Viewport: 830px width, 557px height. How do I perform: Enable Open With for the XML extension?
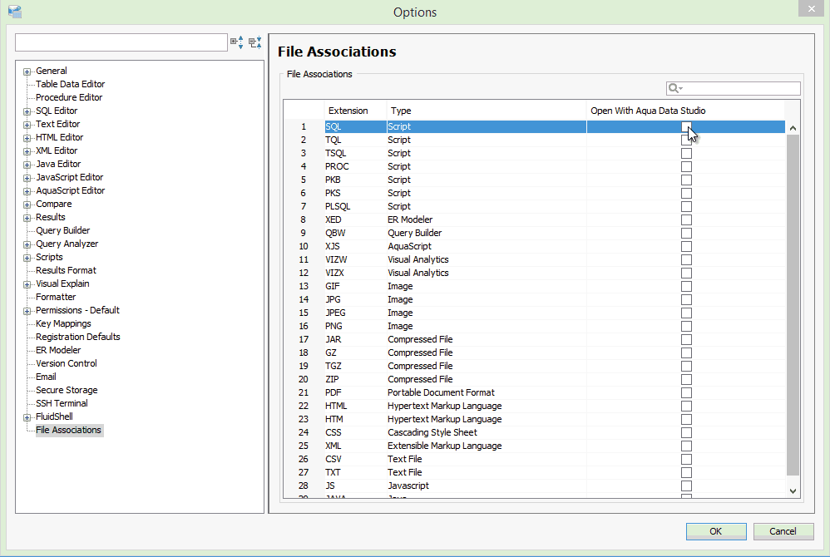click(x=686, y=446)
